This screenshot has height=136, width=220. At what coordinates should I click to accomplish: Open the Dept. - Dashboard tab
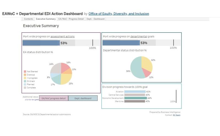(95, 19)
